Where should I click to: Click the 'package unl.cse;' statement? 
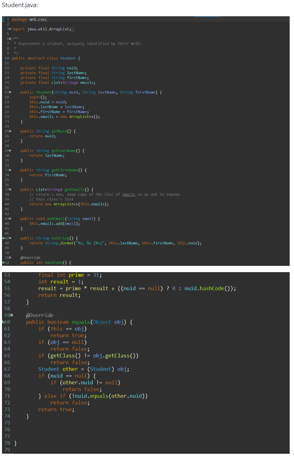point(29,19)
